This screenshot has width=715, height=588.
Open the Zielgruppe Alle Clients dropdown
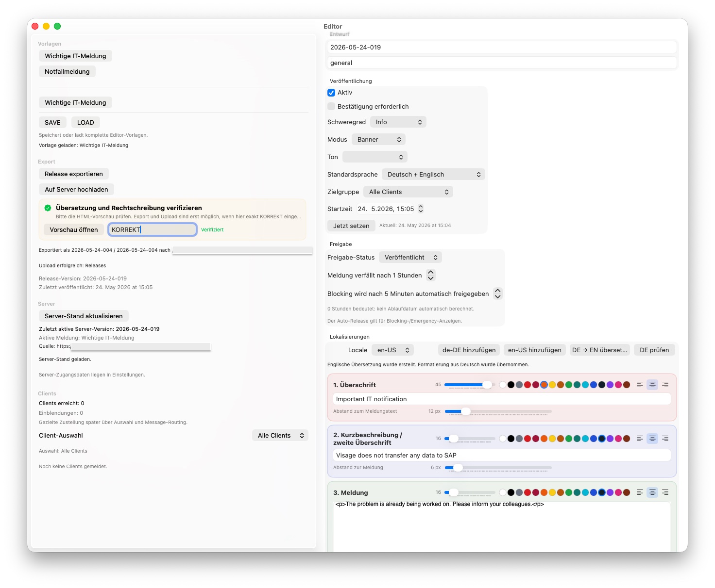408,192
